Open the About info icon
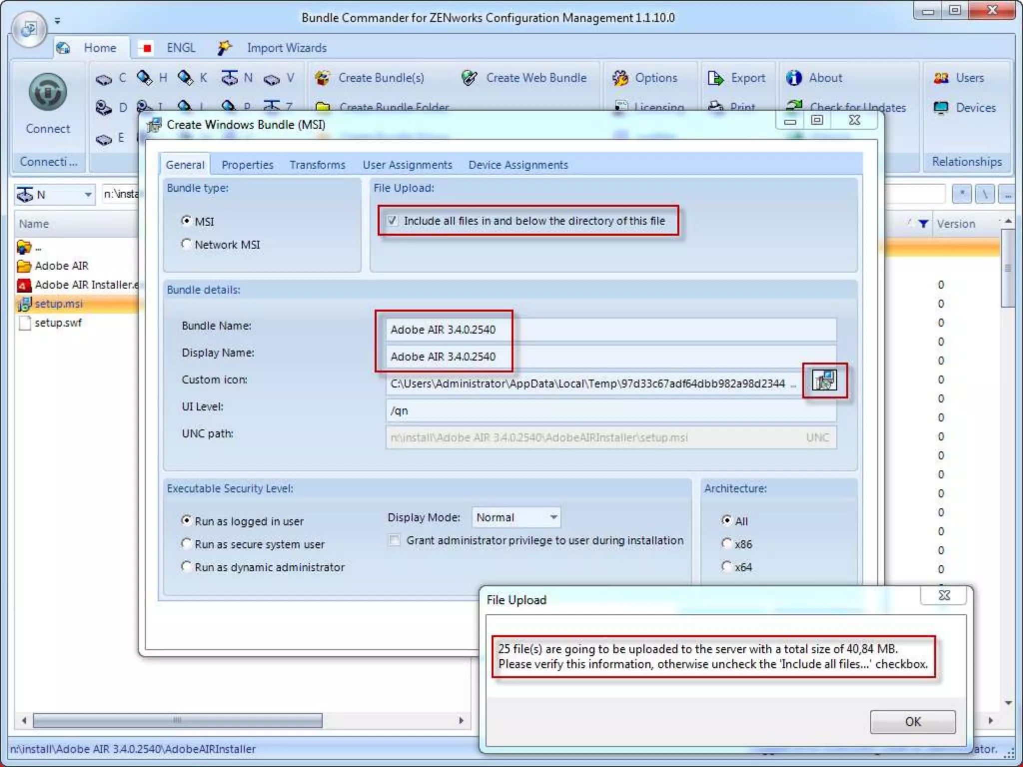Screen dimensions: 1023x767 [794, 78]
